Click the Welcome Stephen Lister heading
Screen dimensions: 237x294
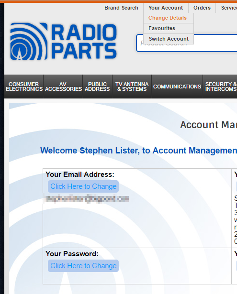[138, 151]
